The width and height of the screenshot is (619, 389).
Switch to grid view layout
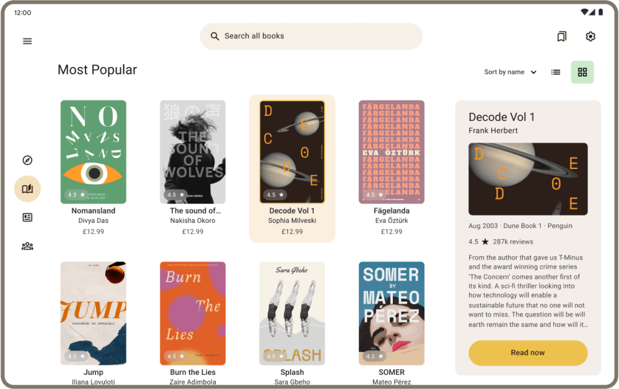coord(582,72)
